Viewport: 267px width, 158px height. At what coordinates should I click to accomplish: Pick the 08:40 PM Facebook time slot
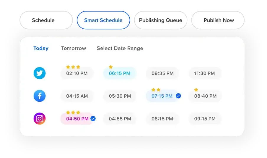pyautogui.click(x=205, y=96)
